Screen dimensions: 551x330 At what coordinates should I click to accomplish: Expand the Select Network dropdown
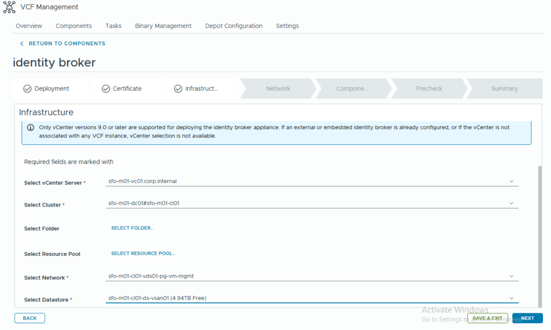coord(511,276)
